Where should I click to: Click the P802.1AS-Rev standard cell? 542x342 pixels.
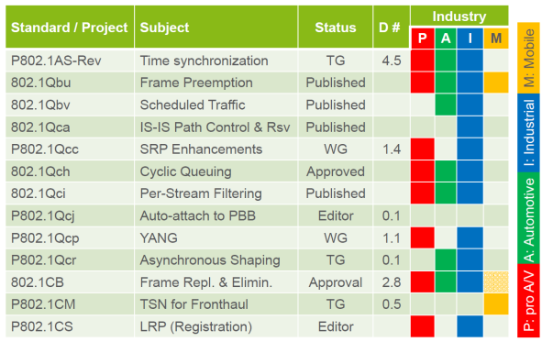[70, 61]
